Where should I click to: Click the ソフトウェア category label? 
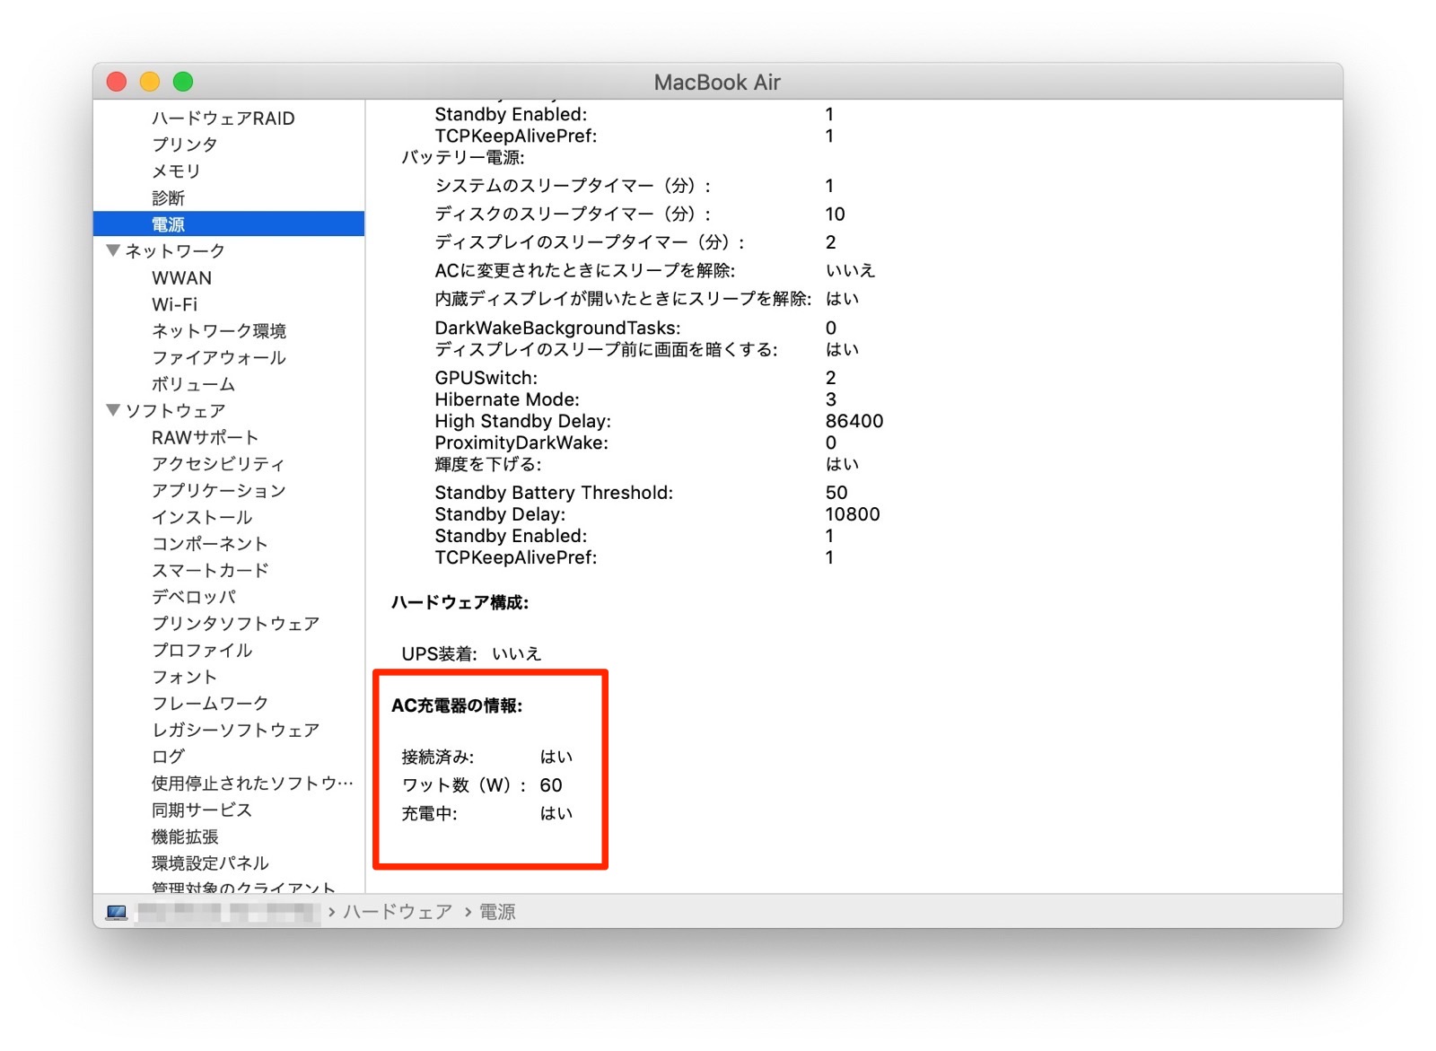coord(175,410)
